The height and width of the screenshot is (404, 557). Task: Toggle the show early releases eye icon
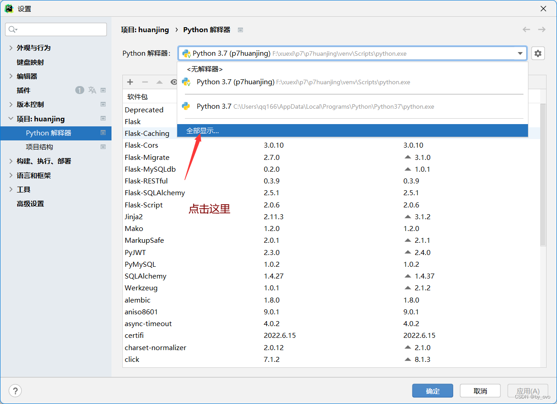point(173,82)
